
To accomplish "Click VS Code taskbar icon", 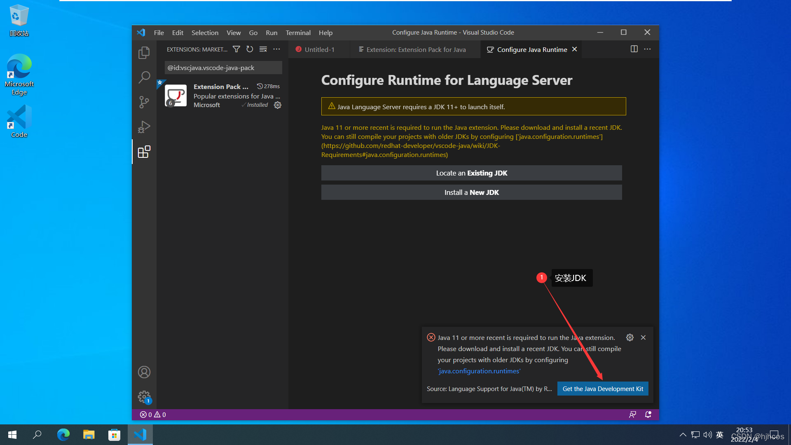I will pyautogui.click(x=140, y=435).
